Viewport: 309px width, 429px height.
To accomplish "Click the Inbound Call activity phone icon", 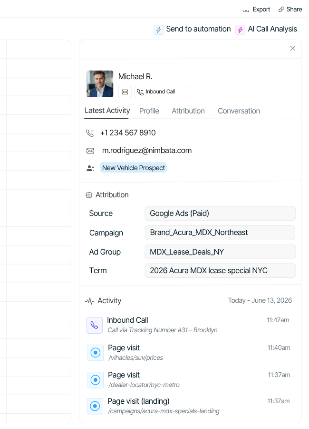I will tap(94, 325).
